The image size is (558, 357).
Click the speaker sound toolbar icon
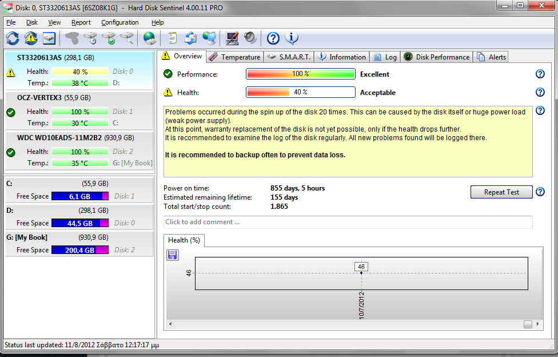[250, 38]
